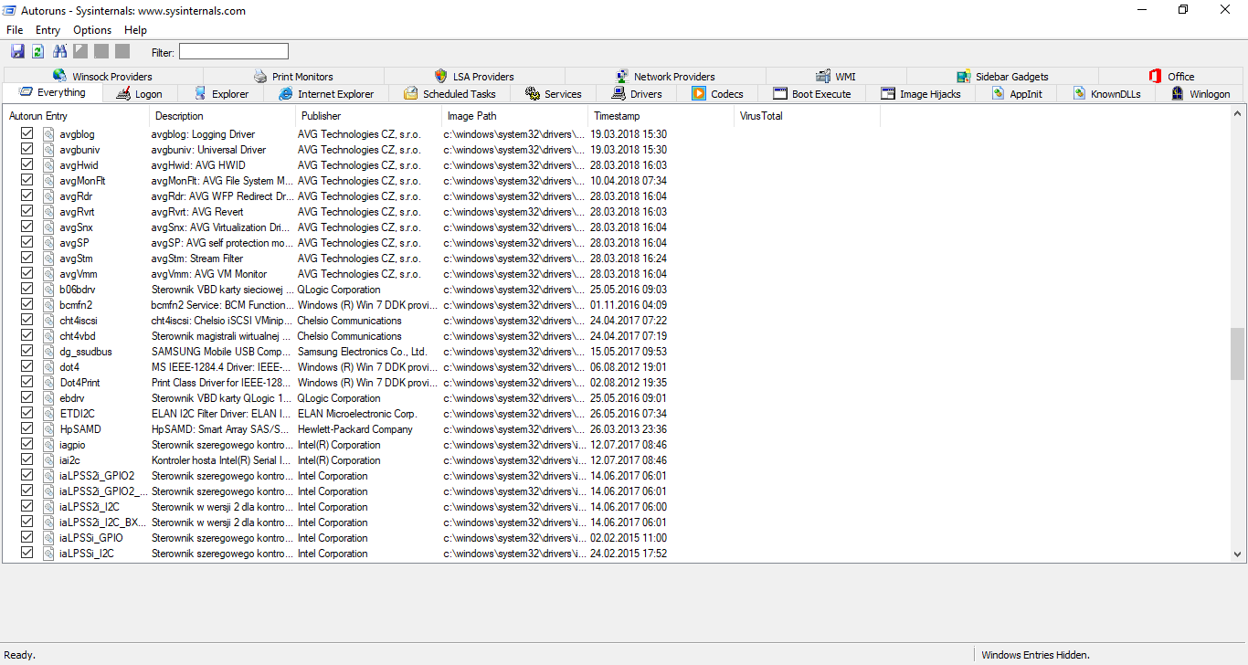The width and height of the screenshot is (1248, 665).
Task: Sort by the Image Path column header
Action: coord(515,116)
